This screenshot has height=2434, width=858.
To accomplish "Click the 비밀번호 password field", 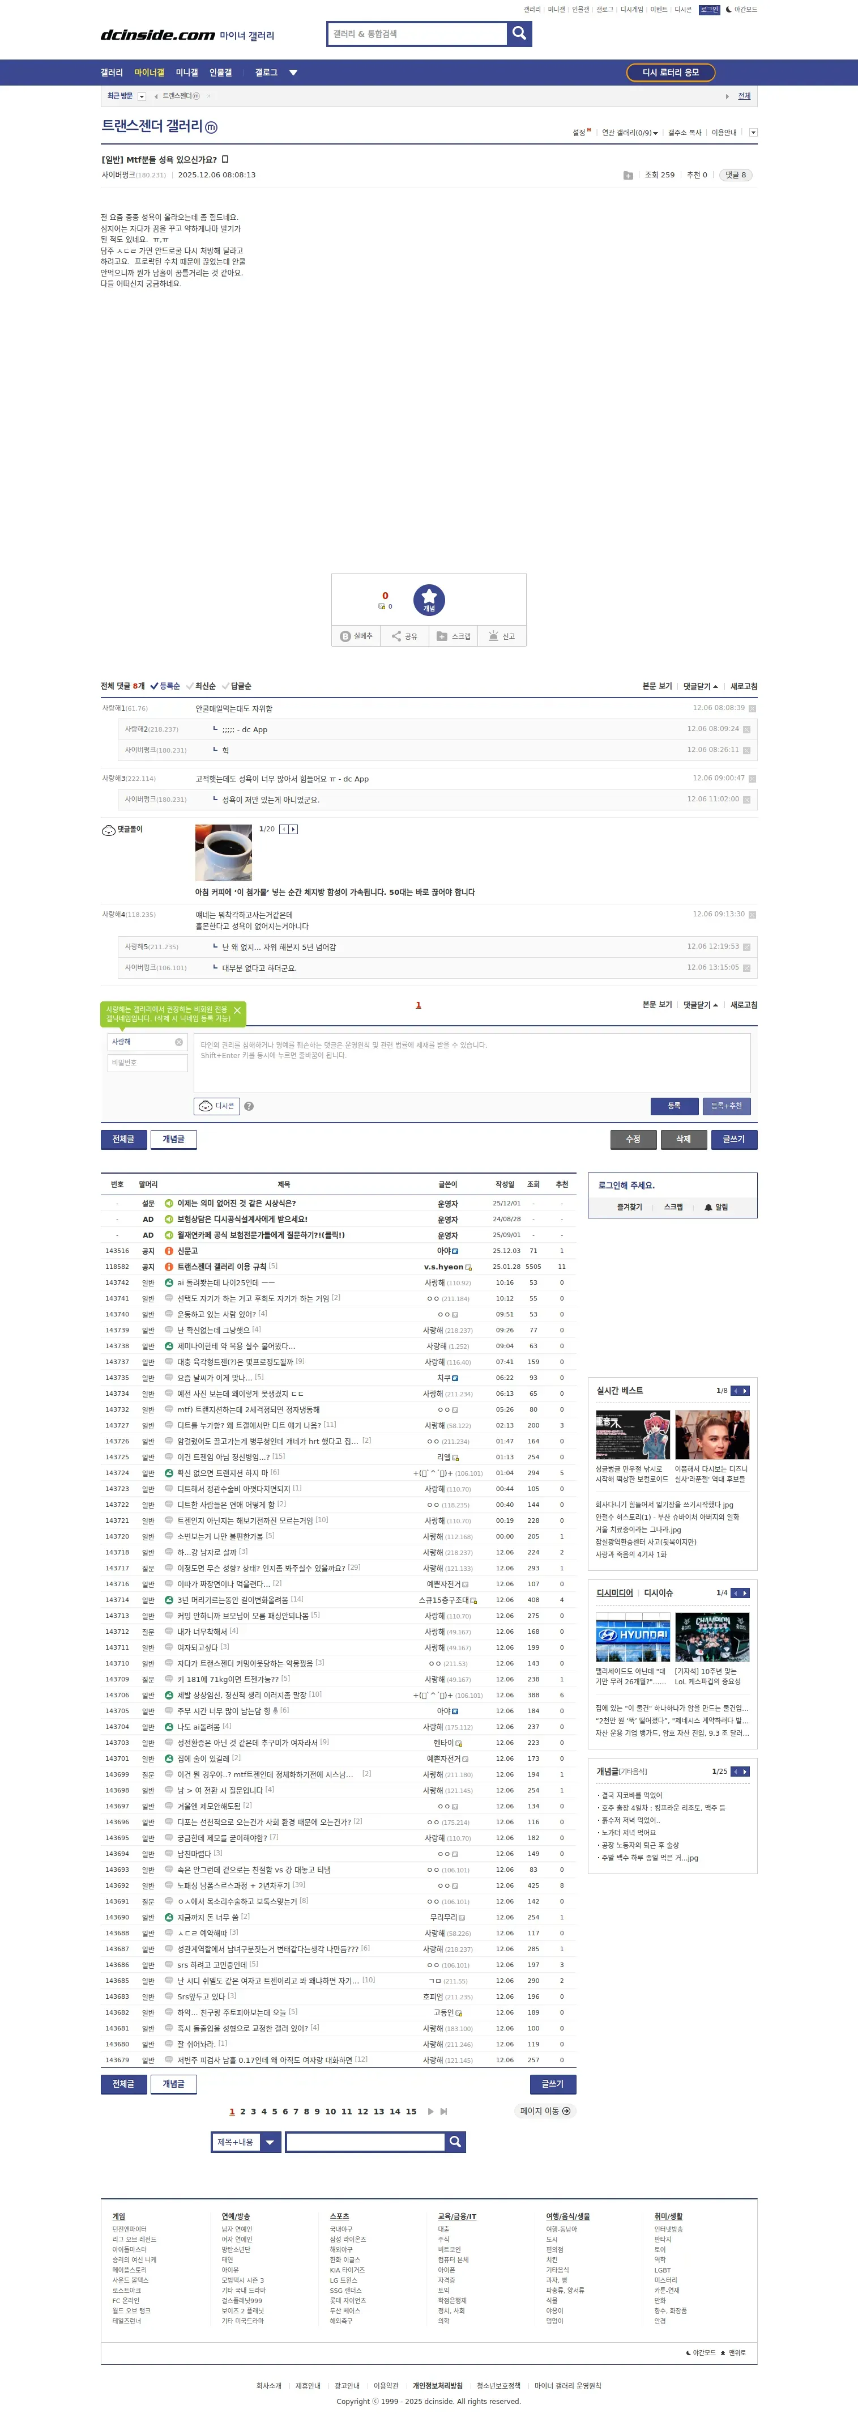I will (148, 1064).
